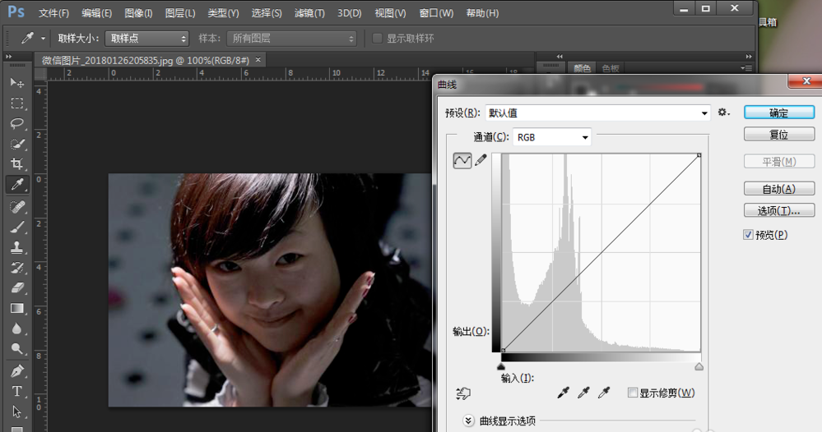822x432 pixels.
Task: Choose the white point eyedropper in Curves
Action: [x=605, y=393]
